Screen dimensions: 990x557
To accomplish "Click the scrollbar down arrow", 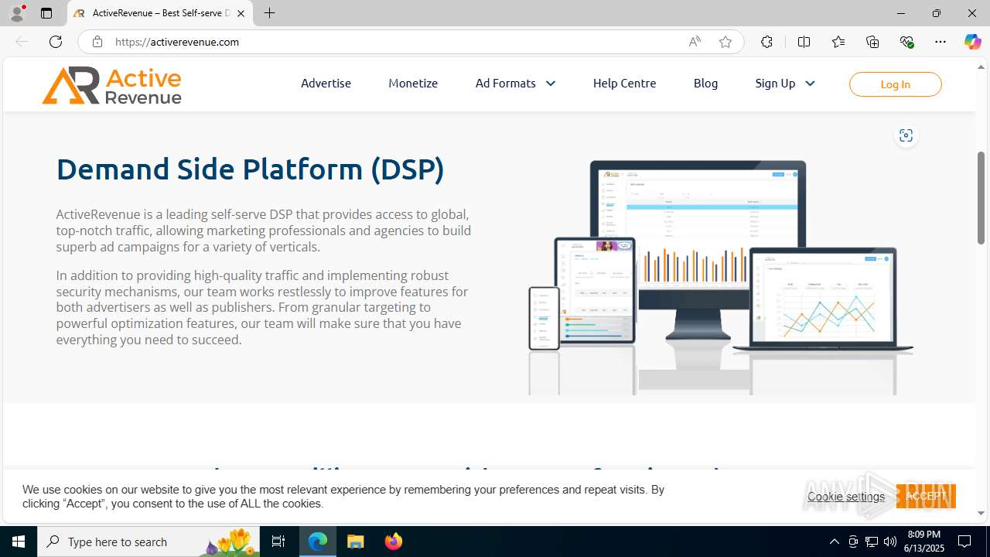I will click(981, 513).
